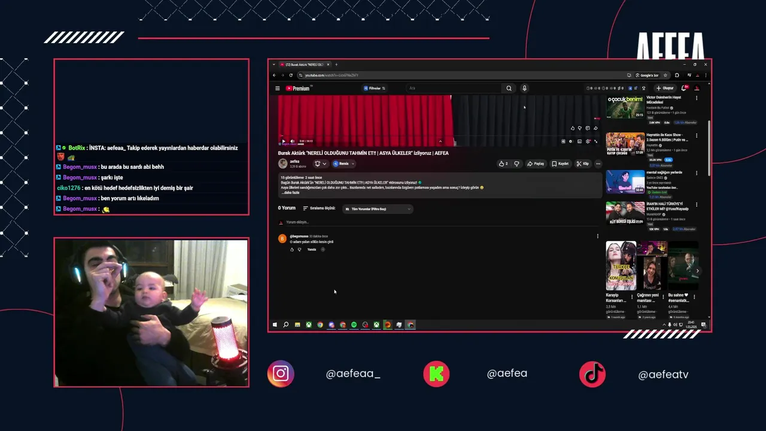The image size is (766, 431).
Task: Toggle player theater mode rectangle icon
Action: [x=579, y=141]
